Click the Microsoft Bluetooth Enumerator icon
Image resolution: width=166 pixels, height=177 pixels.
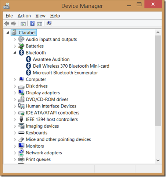[29, 73]
